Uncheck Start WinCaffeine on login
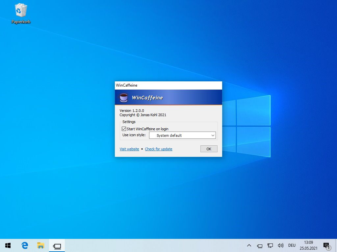Viewport: 337px width, 252px height. [x=124, y=129]
